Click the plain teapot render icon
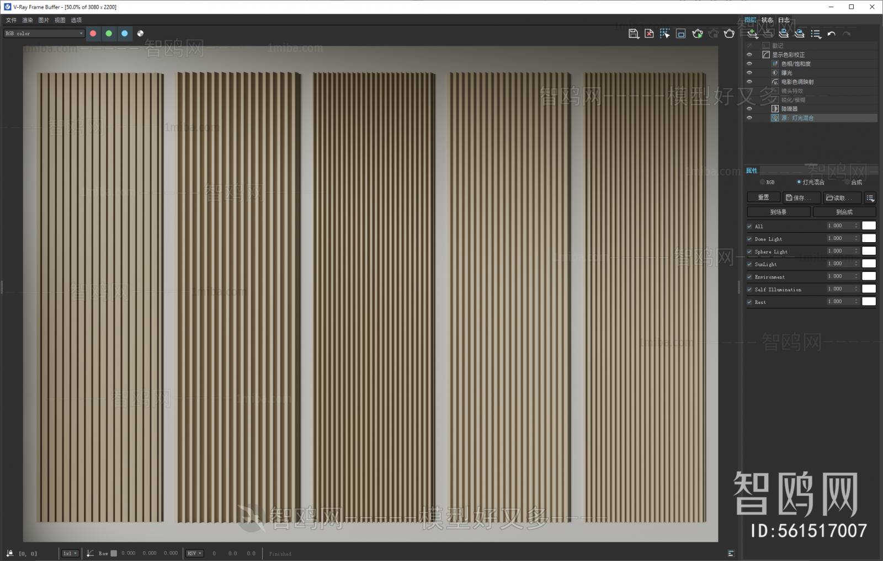The height and width of the screenshot is (561, 883). 729,34
